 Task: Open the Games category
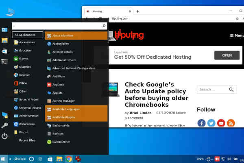pyautogui.click(x=21, y=59)
